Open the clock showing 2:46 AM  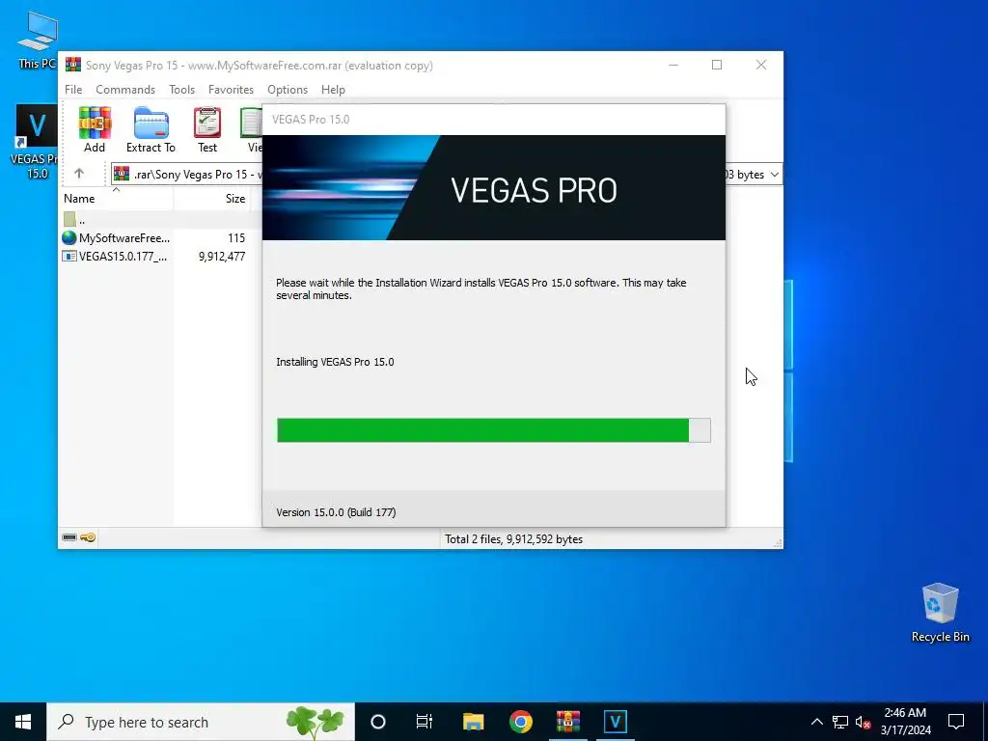point(905,722)
